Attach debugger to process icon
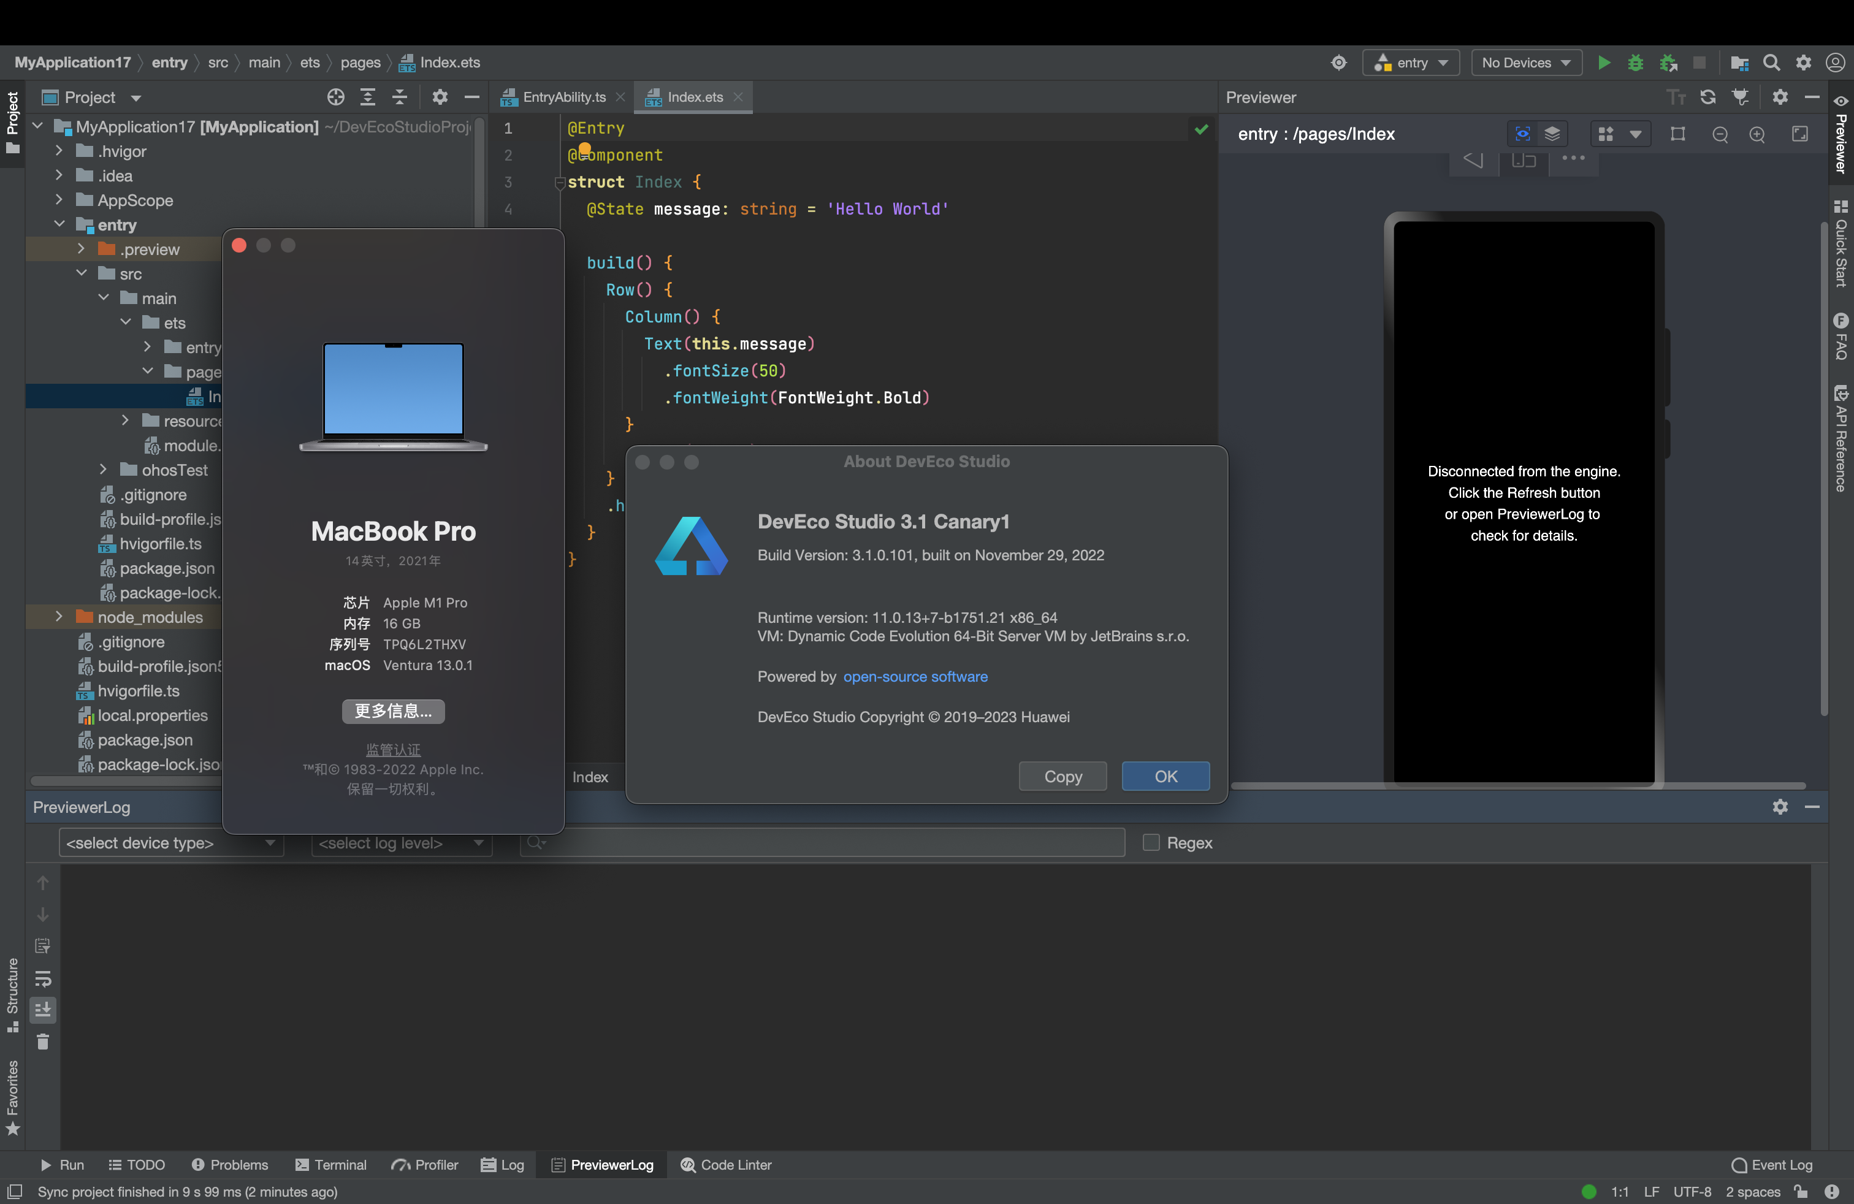Screen dimensions: 1854x1204 [1668, 63]
